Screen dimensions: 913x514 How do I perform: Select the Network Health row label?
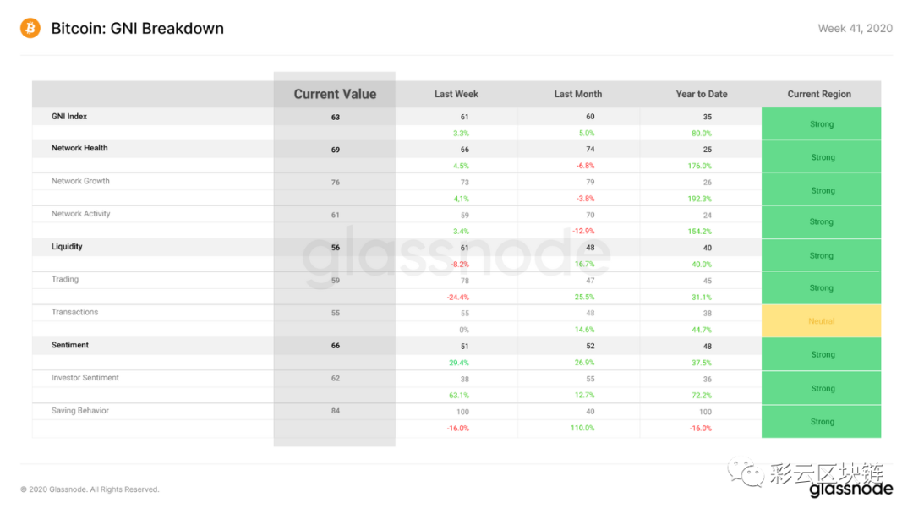click(79, 148)
